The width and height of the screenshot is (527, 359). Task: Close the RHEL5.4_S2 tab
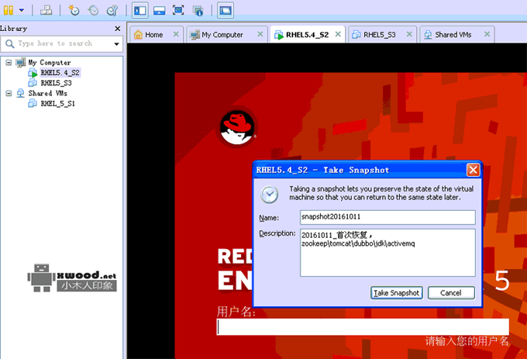(x=338, y=34)
